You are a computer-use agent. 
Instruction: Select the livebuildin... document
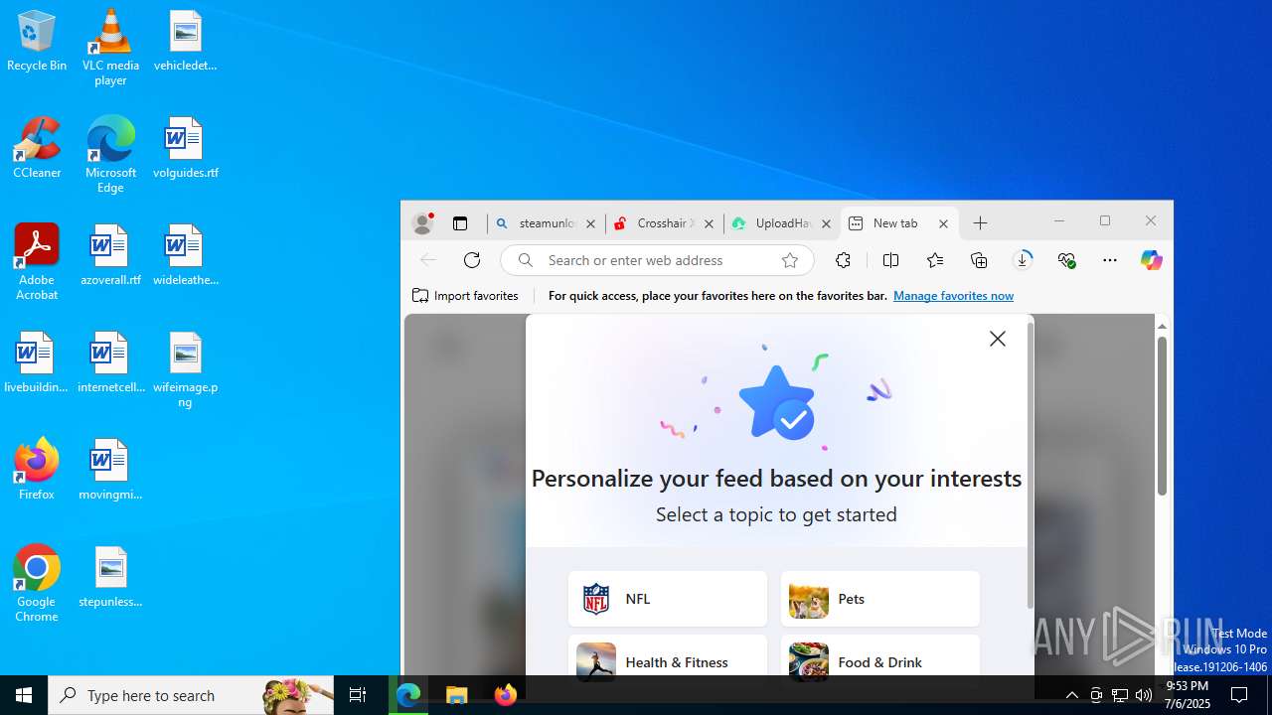37,362
